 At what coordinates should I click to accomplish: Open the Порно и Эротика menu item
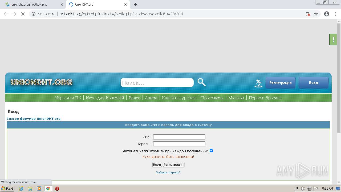coord(265,98)
